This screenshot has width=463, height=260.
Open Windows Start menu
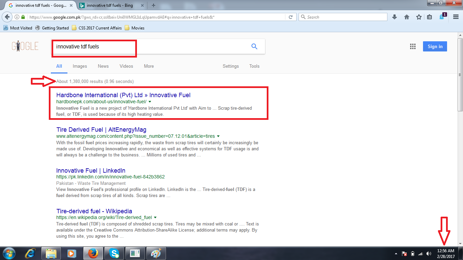click(x=8, y=253)
